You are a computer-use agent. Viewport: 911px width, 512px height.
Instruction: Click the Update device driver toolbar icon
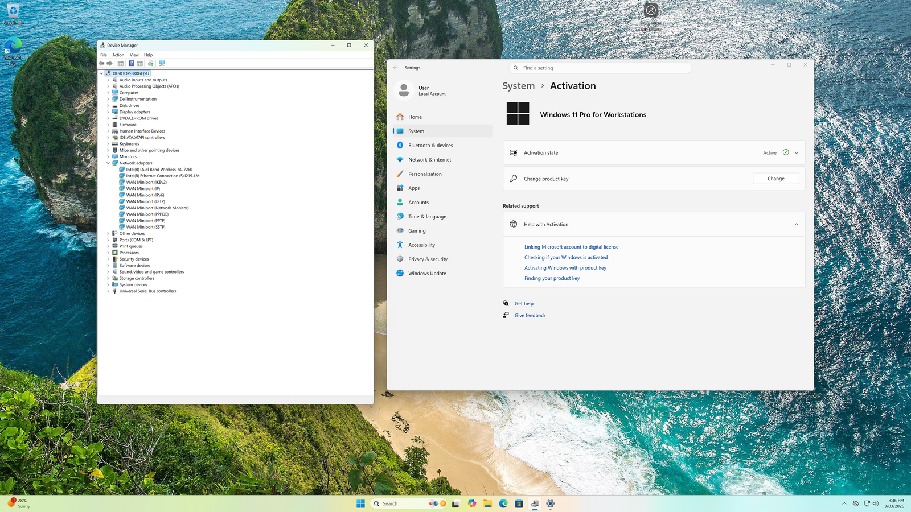click(x=151, y=63)
